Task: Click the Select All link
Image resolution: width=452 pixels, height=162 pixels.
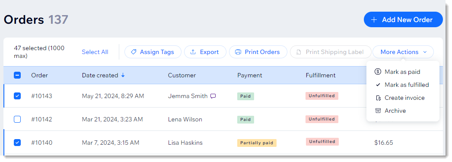Action: [x=95, y=52]
